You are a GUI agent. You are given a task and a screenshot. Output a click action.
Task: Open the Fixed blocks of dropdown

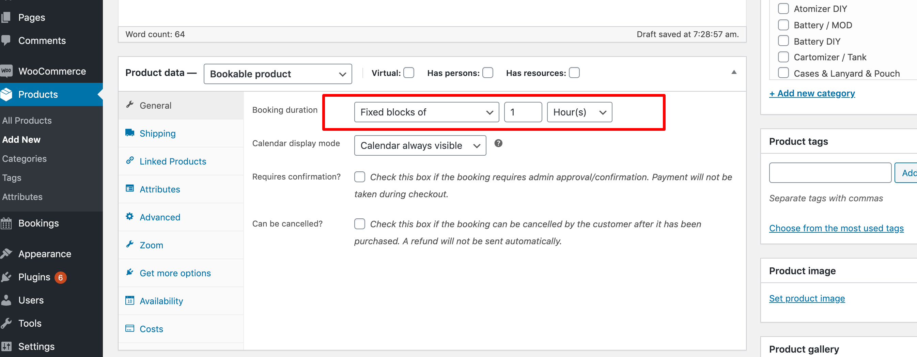click(x=426, y=112)
